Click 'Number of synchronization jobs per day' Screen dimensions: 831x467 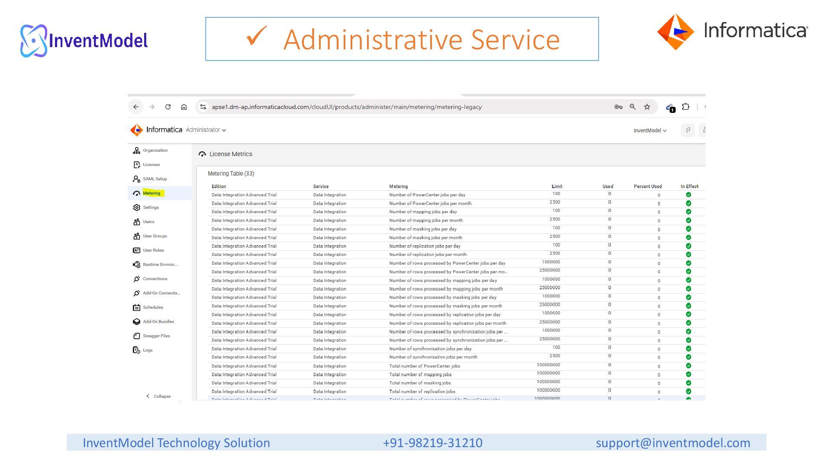(430, 349)
